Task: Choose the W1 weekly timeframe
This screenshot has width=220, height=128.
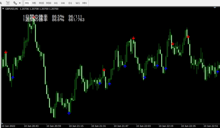Action: 78,3
